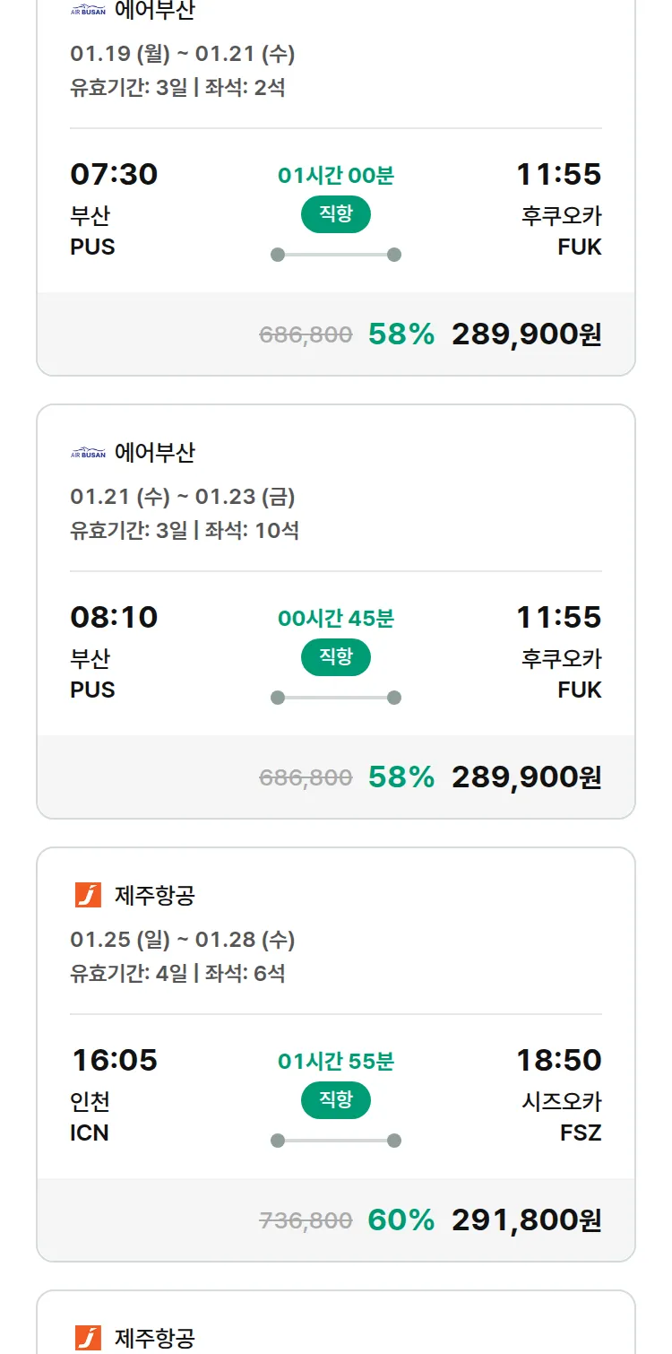Tap the FSZ airport code
The height and width of the screenshot is (1354, 672).
tap(581, 1133)
